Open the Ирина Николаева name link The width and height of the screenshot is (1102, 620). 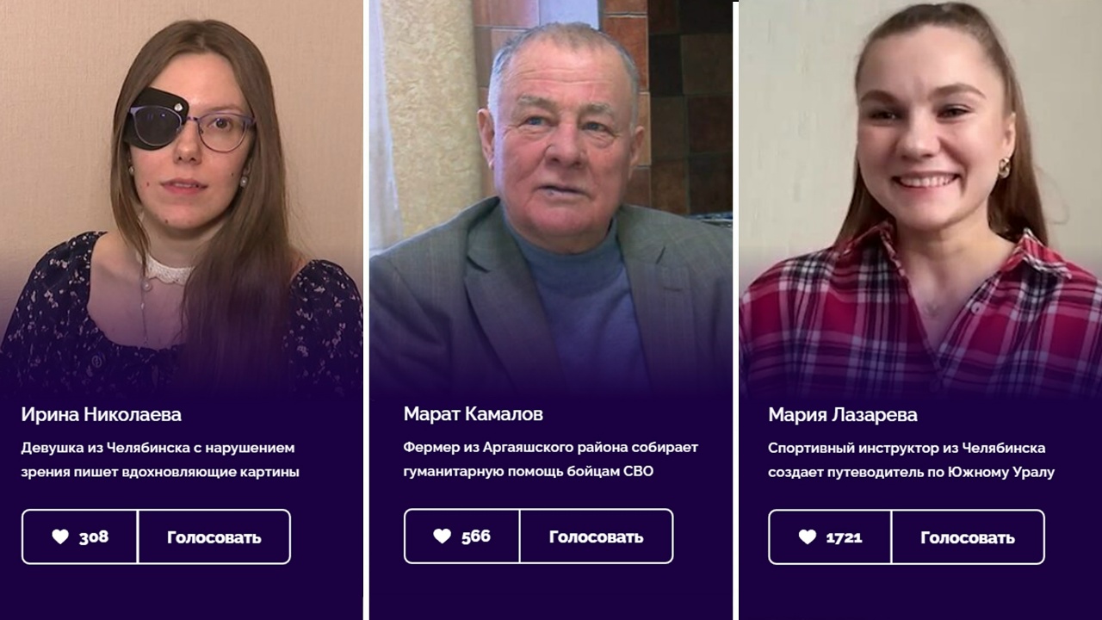[x=102, y=414]
